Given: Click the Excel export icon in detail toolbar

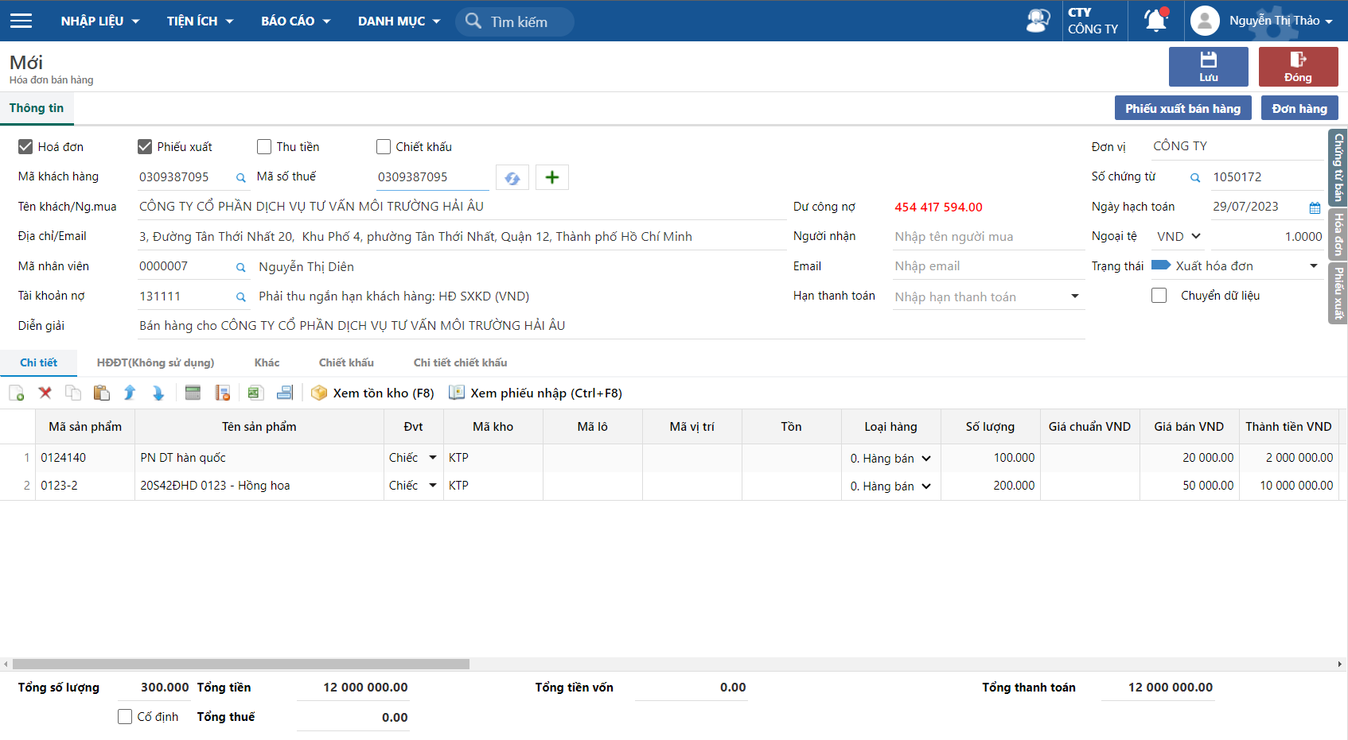Looking at the screenshot, I should tap(255, 393).
